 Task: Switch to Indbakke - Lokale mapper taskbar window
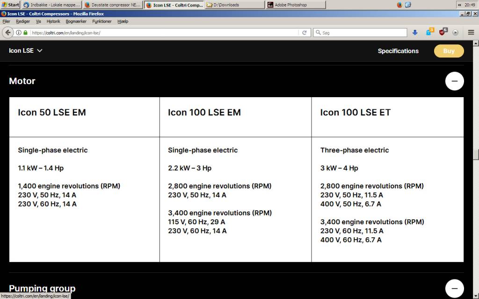click(x=52, y=5)
